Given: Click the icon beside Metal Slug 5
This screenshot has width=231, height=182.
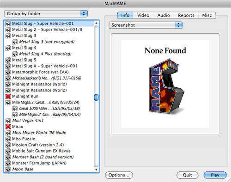Looking at the screenshot, I should coord(8,60).
